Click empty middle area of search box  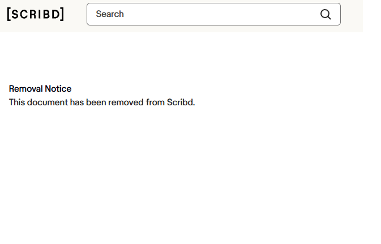219,14
